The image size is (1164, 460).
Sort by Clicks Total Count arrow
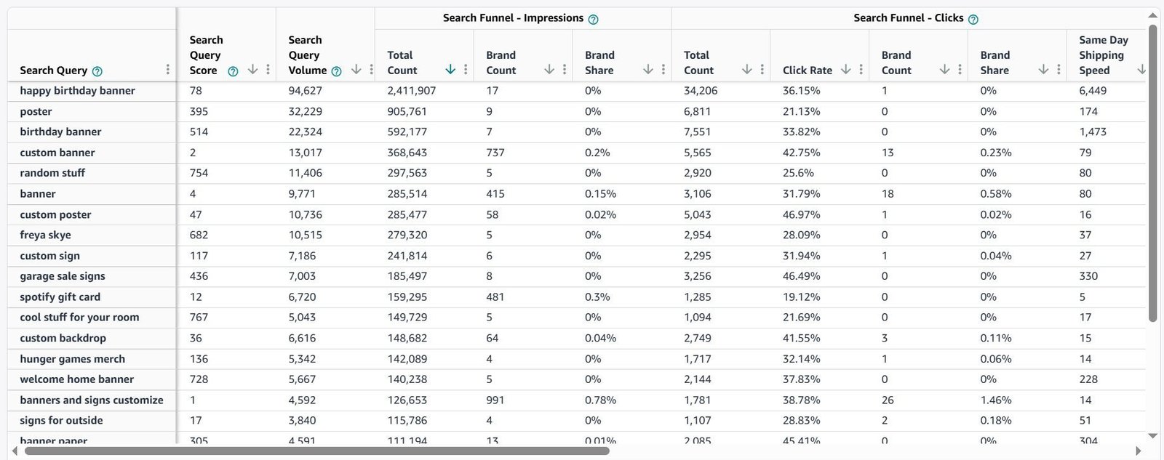coord(746,70)
